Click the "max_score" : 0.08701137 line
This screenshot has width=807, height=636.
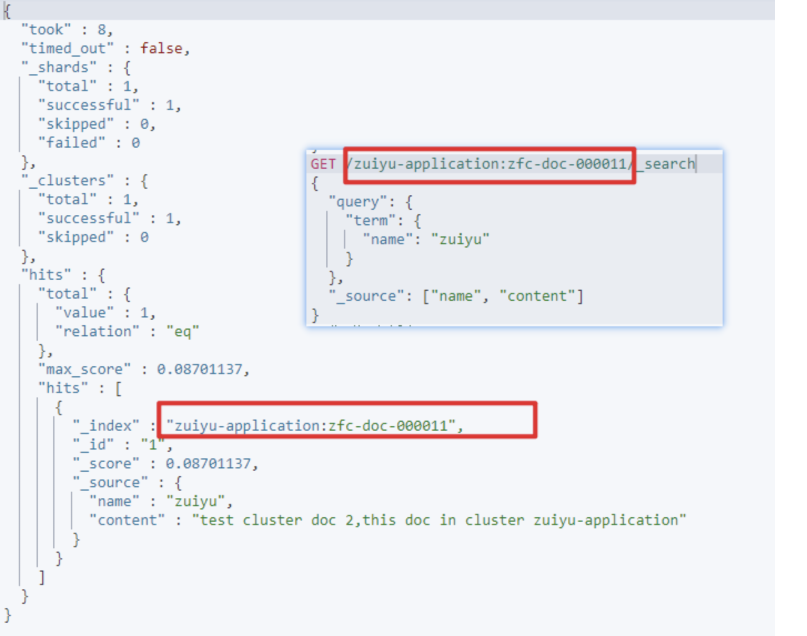pyautogui.click(x=144, y=369)
